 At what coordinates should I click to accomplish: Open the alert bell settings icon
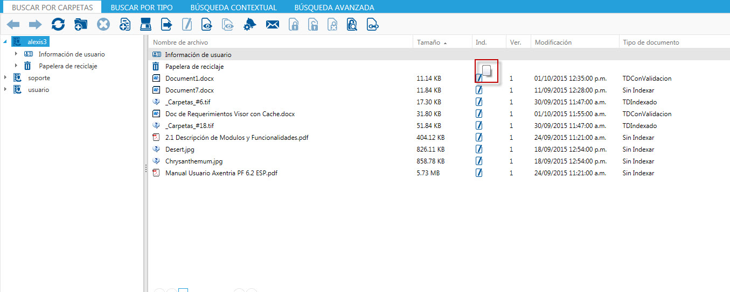pyautogui.click(x=250, y=24)
